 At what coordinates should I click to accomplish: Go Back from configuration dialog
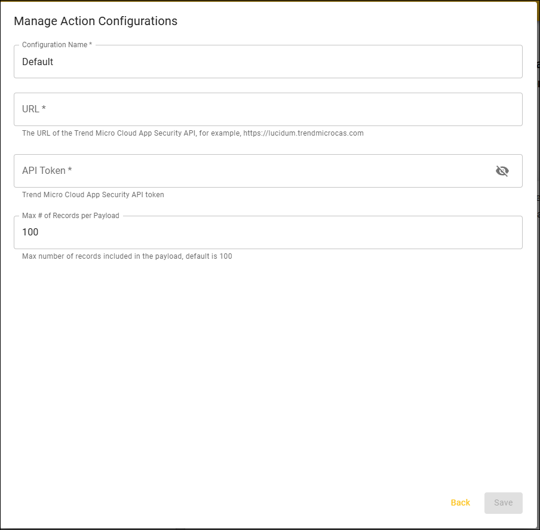pyautogui.click(x=460, y=503)
